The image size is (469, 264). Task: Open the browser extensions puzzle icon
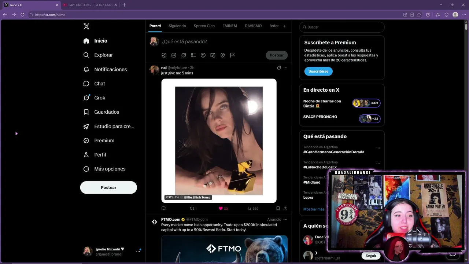click(428, 15)
